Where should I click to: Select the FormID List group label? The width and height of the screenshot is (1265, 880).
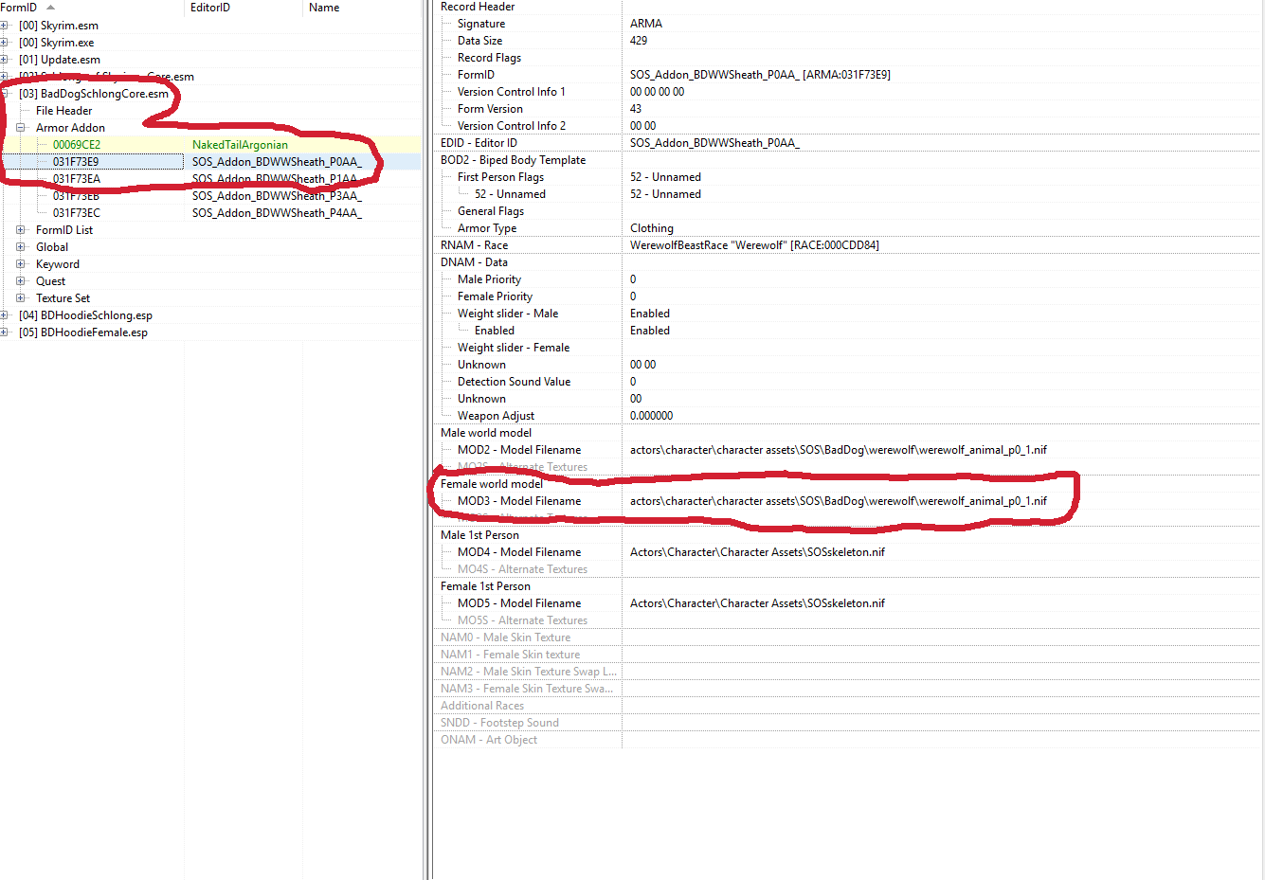pyautogui.click(x=64, y=230)
